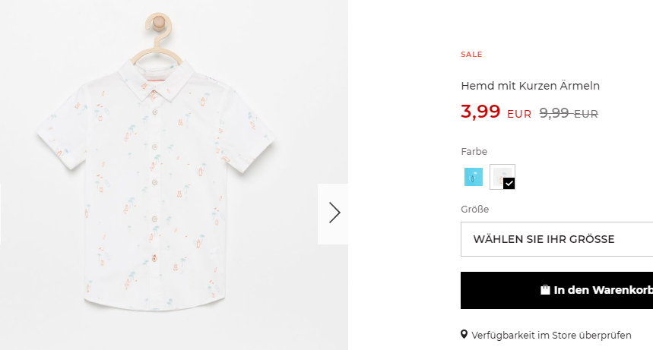This screenshot has height=350, width=653.
Task: Click the Farbe label
Action: pos(474,152)
